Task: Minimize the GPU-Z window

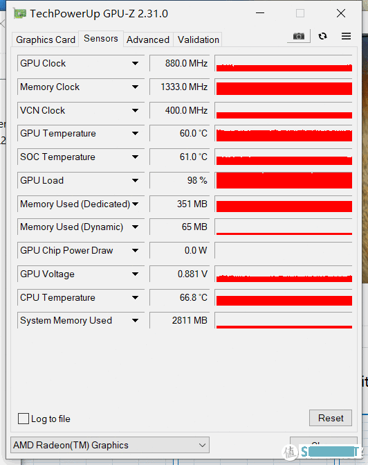Action: tap(260, 13)
